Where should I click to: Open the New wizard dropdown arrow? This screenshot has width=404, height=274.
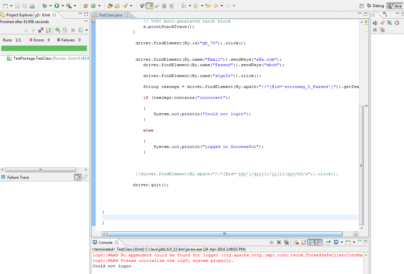[11, 6]
